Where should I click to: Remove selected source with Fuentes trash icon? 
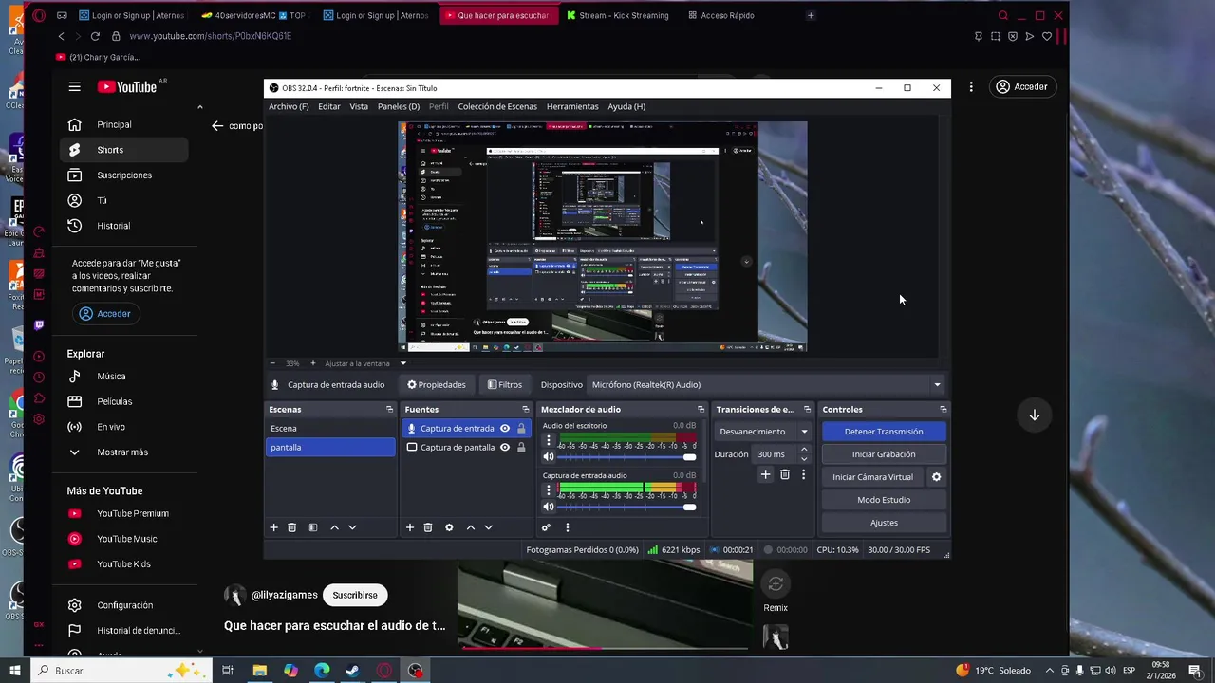tap(428, 527)
